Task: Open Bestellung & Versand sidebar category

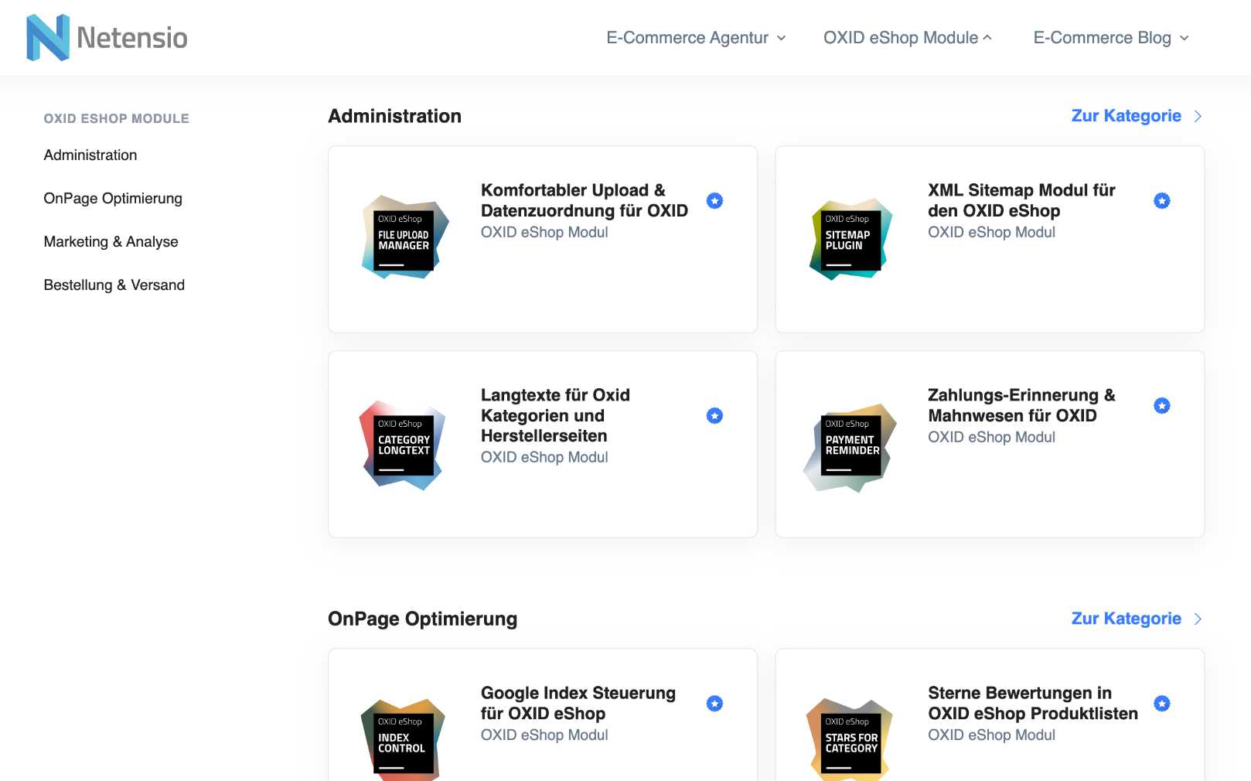Action: [114, 285]
